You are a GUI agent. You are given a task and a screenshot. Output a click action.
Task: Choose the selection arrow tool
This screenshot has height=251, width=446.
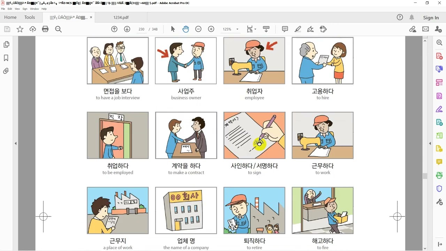tap(173, 29)
